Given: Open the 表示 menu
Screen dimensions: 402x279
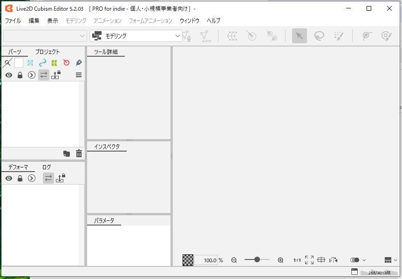Looking at the screenshot, I should coord(53,21).
